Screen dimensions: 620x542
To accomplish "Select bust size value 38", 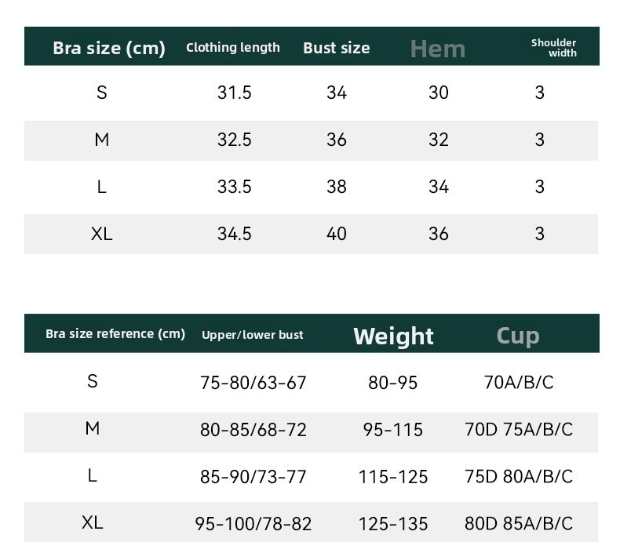I will [337, 187].
